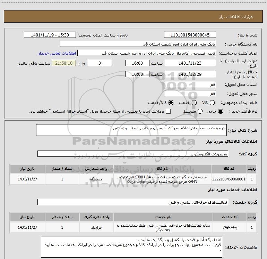This screenshot has height=259, width=267.
Task: Toggle the اسناد خزانه اسلامی payment checkbox
Action: 168,112
